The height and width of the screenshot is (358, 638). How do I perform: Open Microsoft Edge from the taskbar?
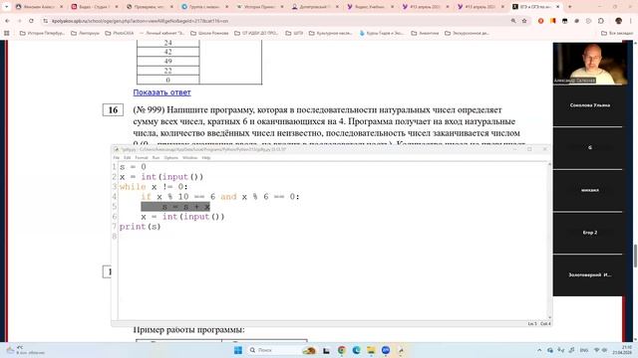(x=357, y=350)
